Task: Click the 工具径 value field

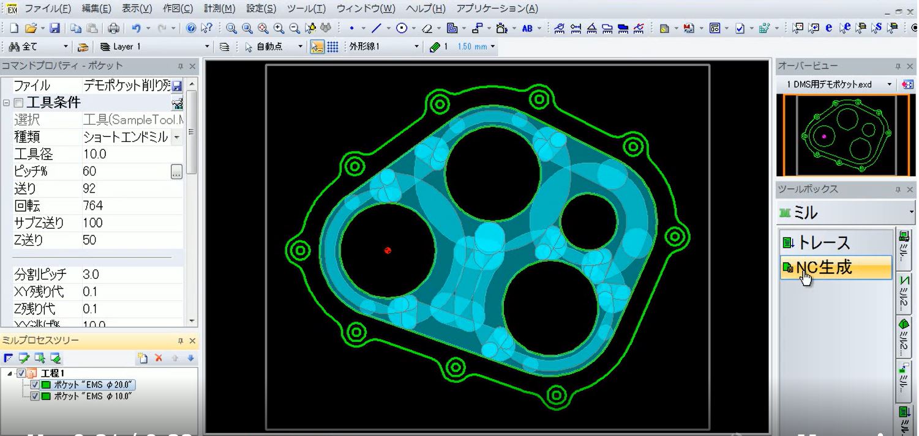Action: (132, 154)
